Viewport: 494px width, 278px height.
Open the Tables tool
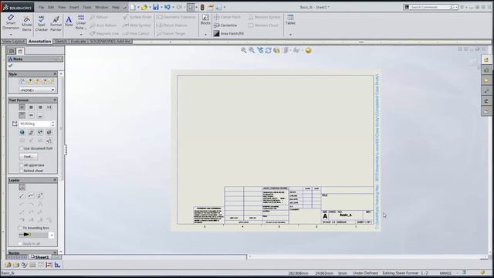[290, 19]
